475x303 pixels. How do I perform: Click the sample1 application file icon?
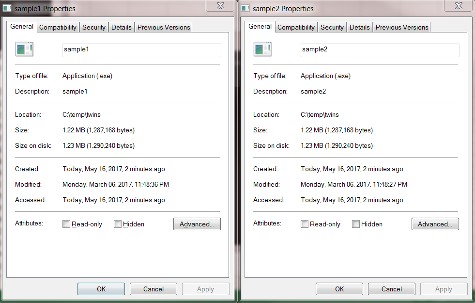click(x=24, y=49)
